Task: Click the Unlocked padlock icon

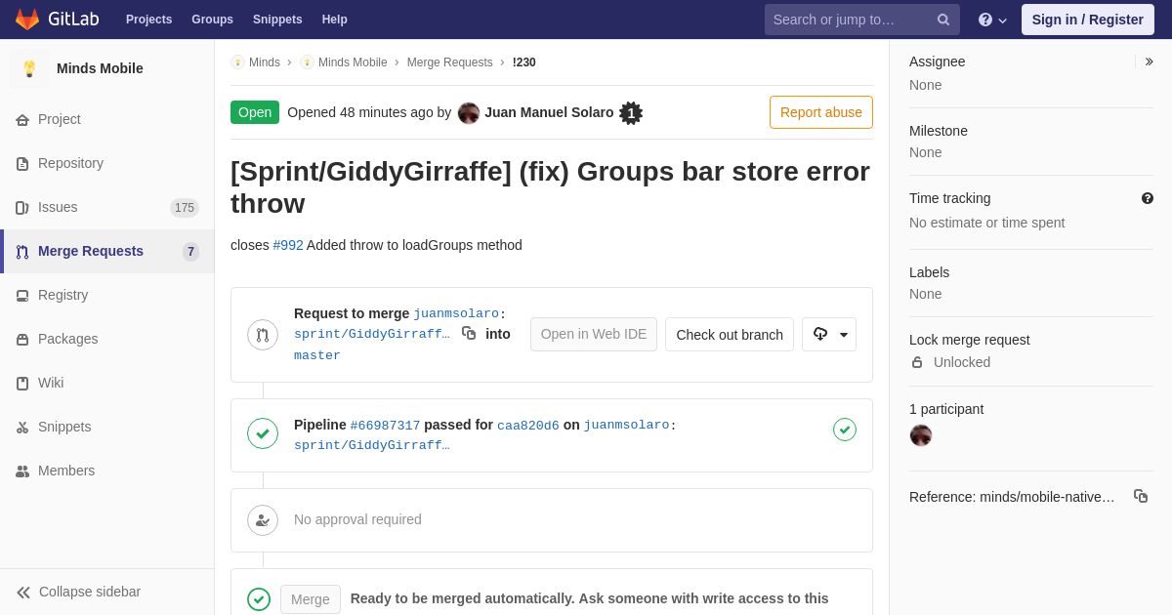Action: (x=917, y=362)
